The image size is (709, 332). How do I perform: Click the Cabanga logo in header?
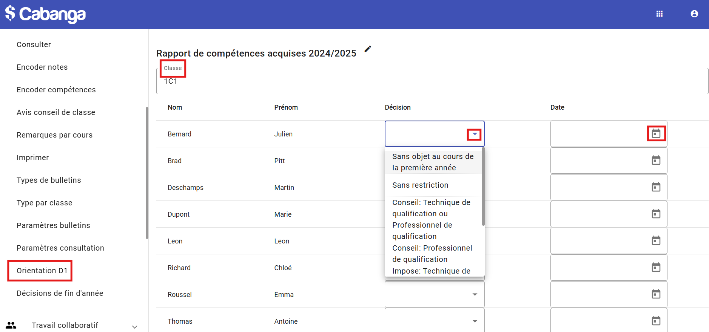tap(45, 14)
